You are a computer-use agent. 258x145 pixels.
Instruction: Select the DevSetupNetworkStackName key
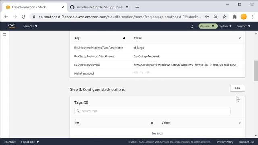pos(94,56)
